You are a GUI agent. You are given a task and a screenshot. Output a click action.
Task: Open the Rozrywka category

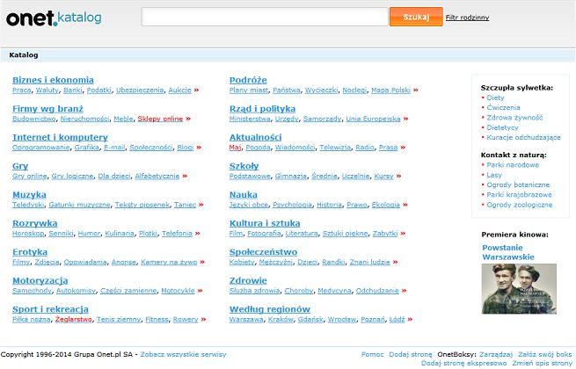(35, 223)
